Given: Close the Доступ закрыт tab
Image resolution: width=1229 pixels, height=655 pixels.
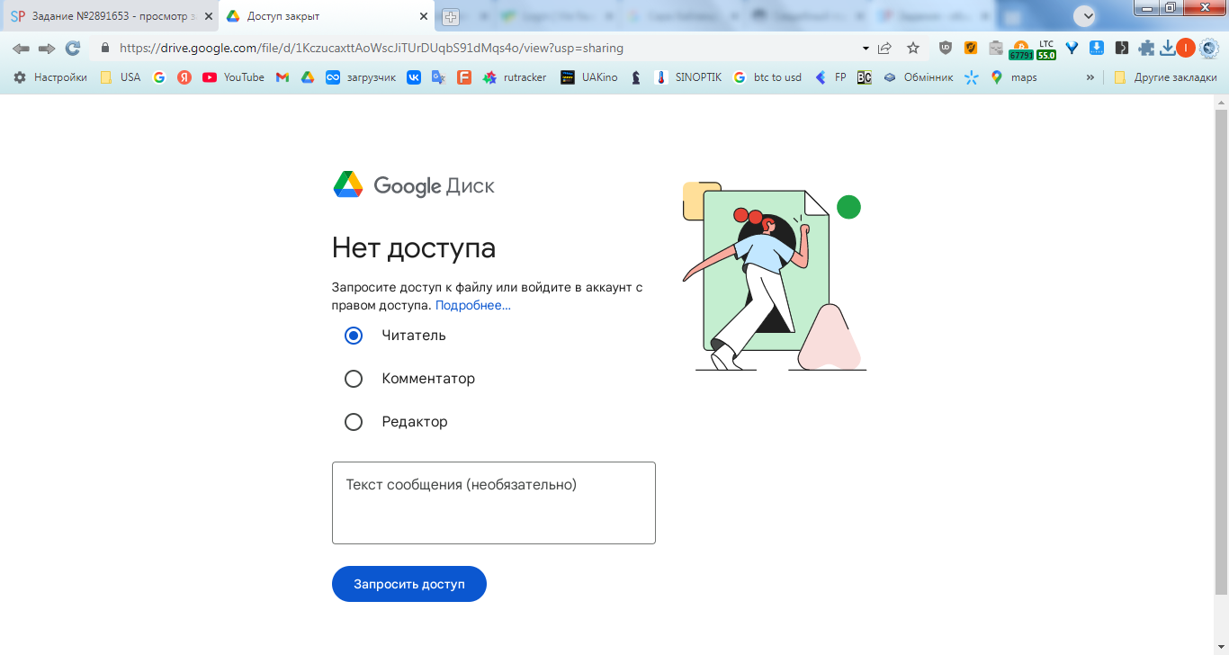Looking at the screenshot, I should tap(424, 16).
